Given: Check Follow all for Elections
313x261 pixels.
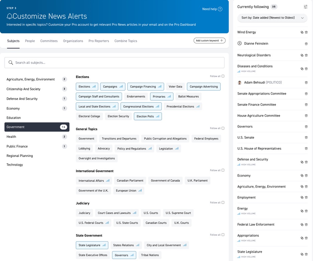Looking at the screenshot, I should (x=223, y=76).
